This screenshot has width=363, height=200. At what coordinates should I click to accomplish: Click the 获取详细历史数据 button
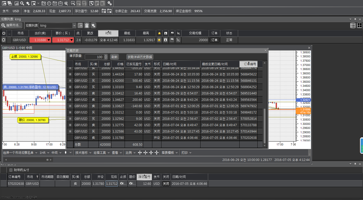(140, 57)
